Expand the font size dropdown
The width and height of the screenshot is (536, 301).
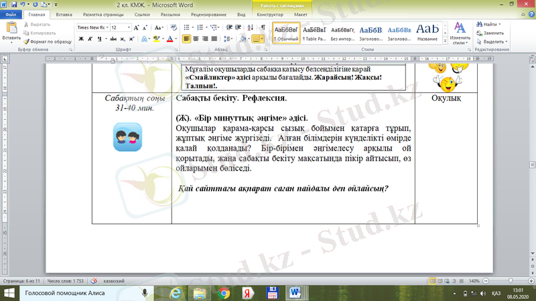click(x=129, y=27)
